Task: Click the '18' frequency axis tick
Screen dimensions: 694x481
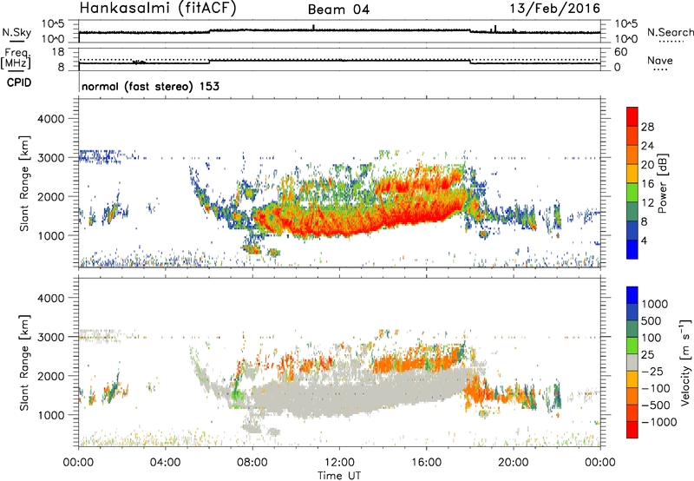Action: click(x=58, y=52)
